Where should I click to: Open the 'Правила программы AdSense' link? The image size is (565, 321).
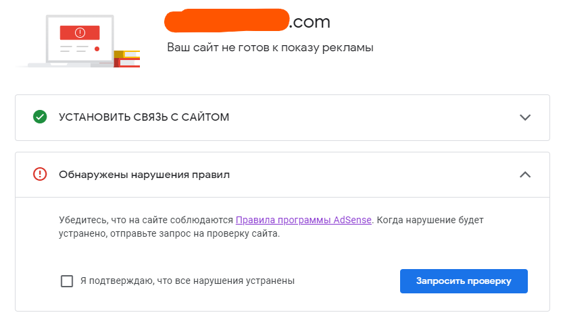303,220
